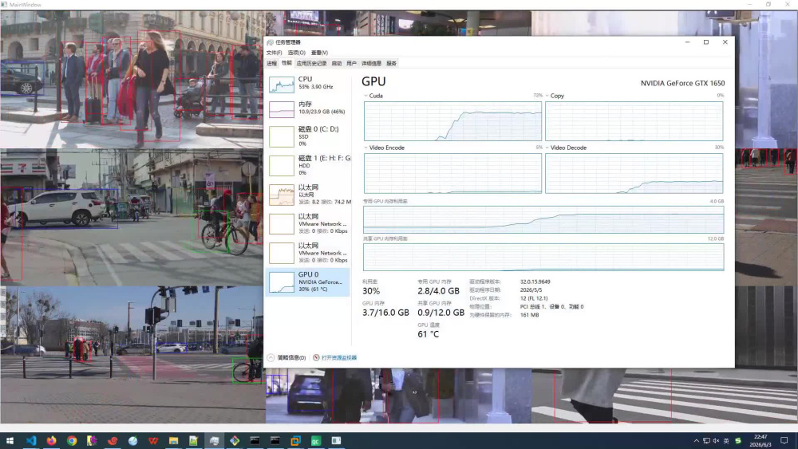
Task: Switch to the 用户 tab
Action: coord(351,64)
